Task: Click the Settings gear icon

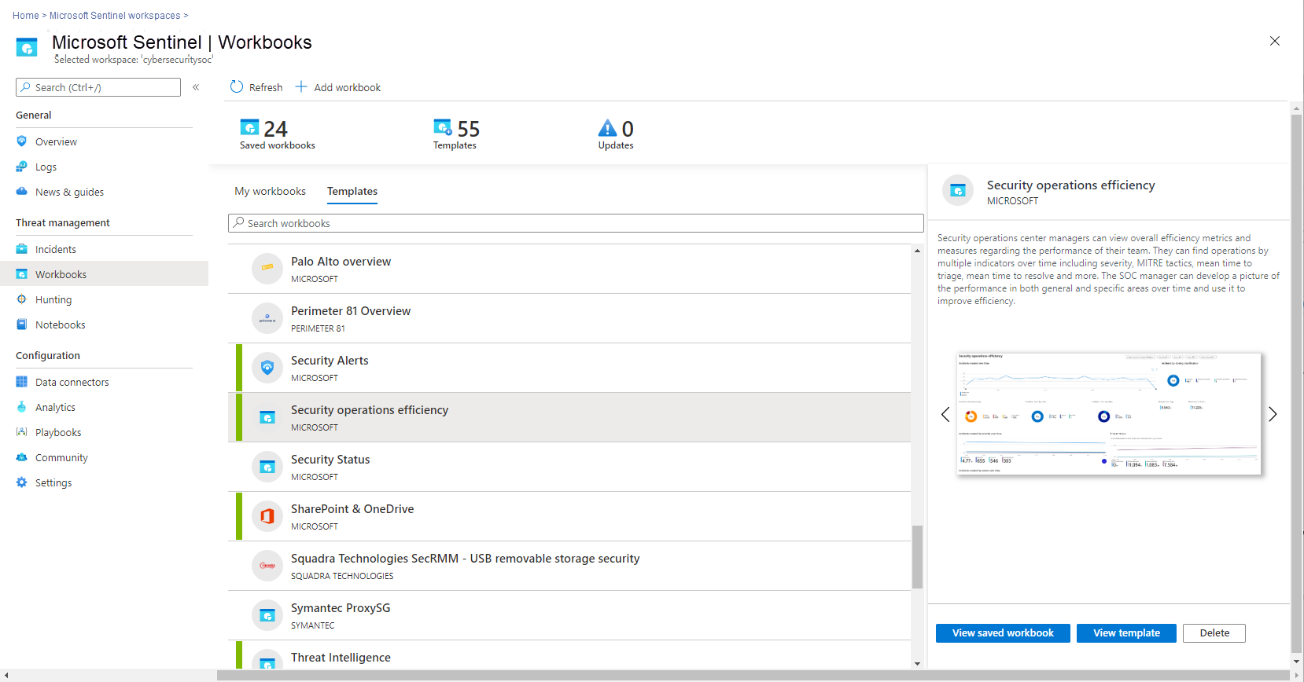Action: (x=22, y=482)
